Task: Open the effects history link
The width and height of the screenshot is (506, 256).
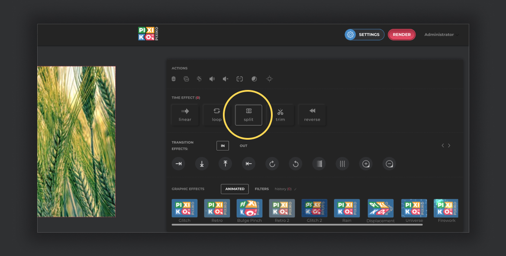Action: tap(283, 189)
